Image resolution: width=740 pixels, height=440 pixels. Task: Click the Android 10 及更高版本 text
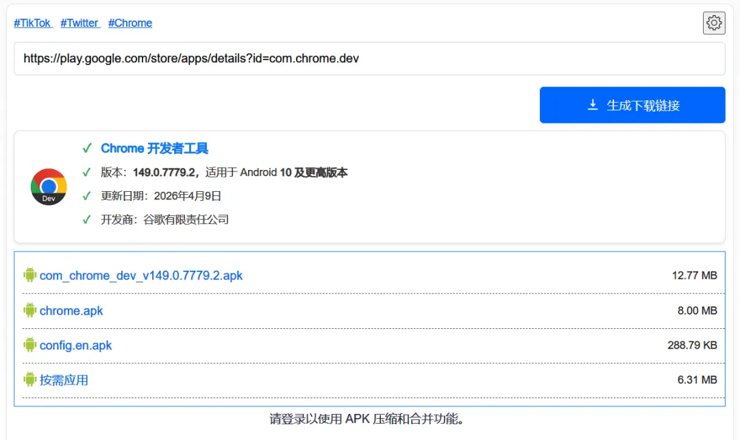[x=293, y=172]
